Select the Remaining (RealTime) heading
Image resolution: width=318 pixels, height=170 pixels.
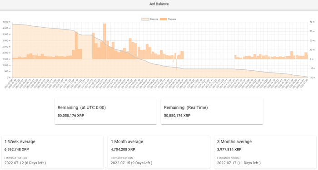tap(186, 108)
